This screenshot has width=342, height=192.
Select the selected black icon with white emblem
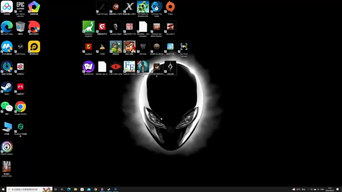(x=170, y=68)
